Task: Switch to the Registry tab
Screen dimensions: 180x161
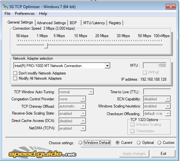Action: 115,23
